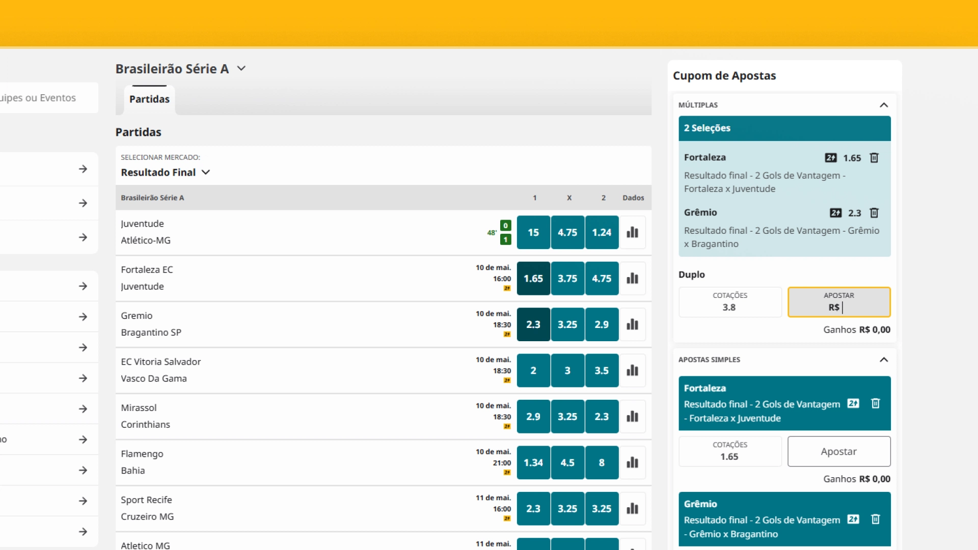Select draw odds 3.75 for Fortaleza vs Juventude
The image size is (978, 550).
[x=567, y=279]
